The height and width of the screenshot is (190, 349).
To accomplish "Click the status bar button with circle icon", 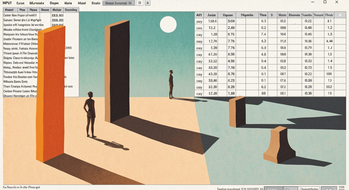I will pos(290,189).
